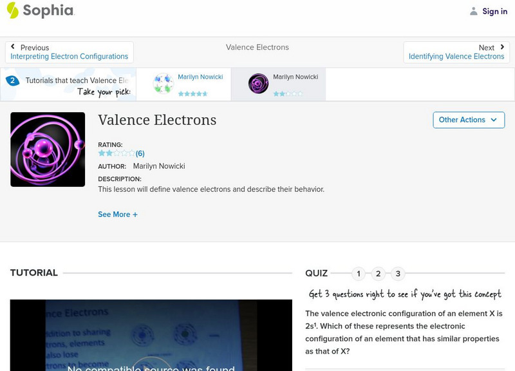Expand the Other Actions chevron arrow
The height and width of the screenshot is (371, 515).
point(494,120)
